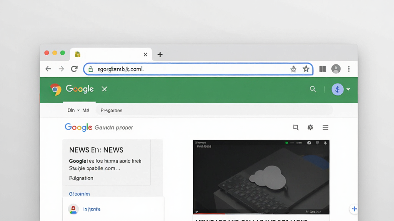Click the padlock site info icon
Screen dimensions: 394x221
(x=91, y=69)
